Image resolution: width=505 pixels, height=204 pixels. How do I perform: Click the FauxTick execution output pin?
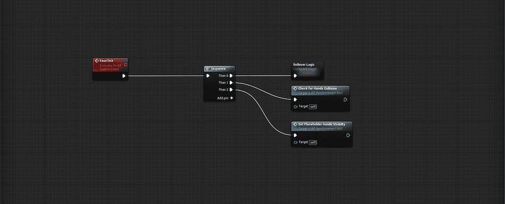[x=124, y=76]
